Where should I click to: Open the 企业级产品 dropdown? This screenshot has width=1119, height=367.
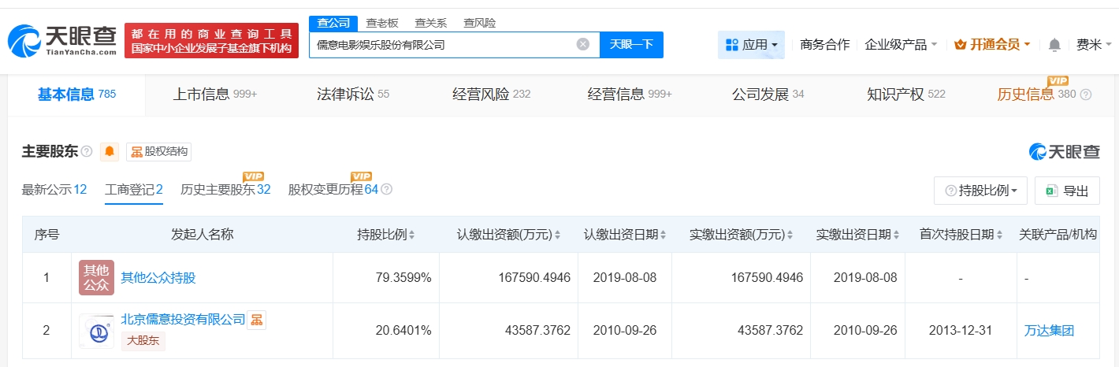point(901,45)
